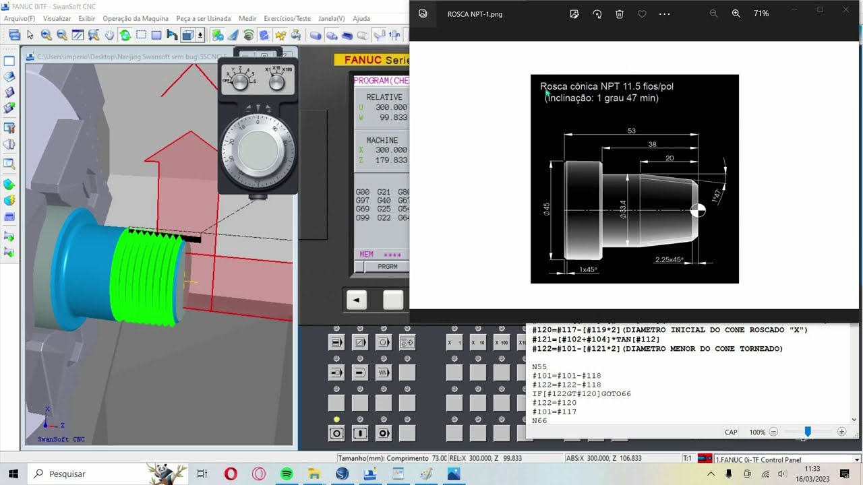Open the FANUC 0i-TF Control Panel dropdown
The width and height of the screenshot is (863, 485).
tap(857, 460)
